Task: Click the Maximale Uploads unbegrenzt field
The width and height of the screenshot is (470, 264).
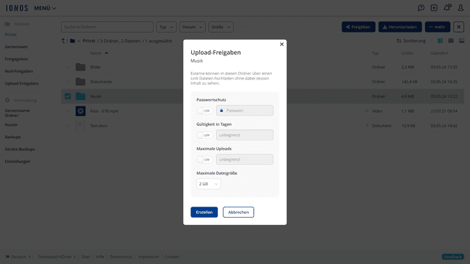Action: click(245, 160)
